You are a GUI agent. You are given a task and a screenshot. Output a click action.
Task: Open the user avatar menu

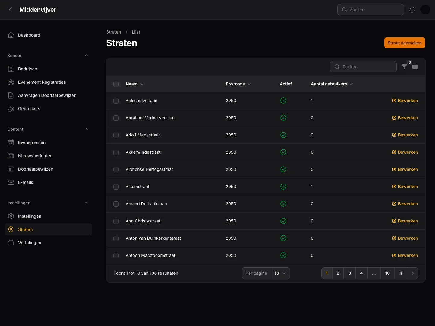[425, 10]
